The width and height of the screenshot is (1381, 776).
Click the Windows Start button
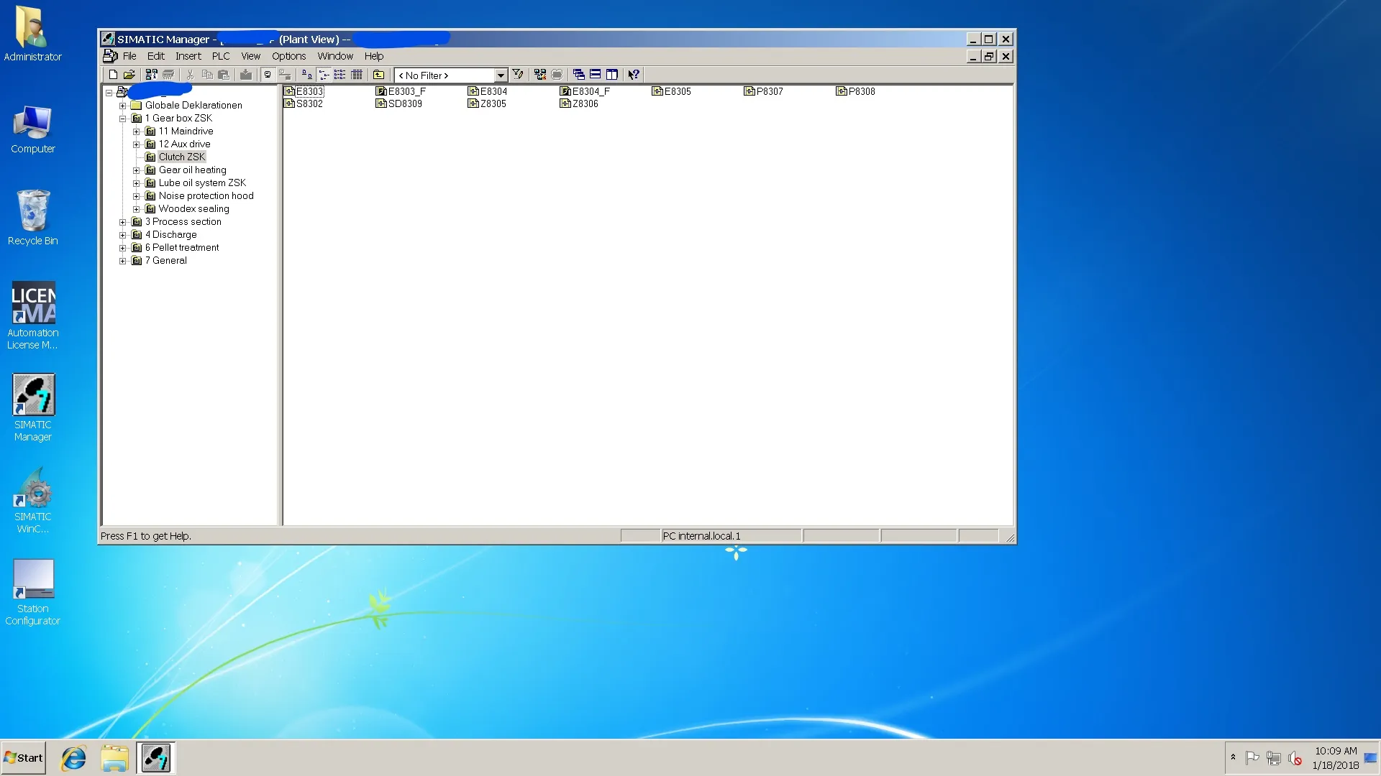point(24,758)
